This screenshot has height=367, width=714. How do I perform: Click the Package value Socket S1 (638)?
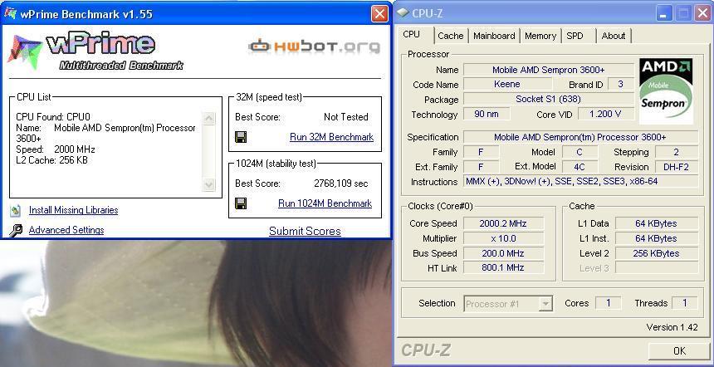pyautogui.click(x=548, y=100)
